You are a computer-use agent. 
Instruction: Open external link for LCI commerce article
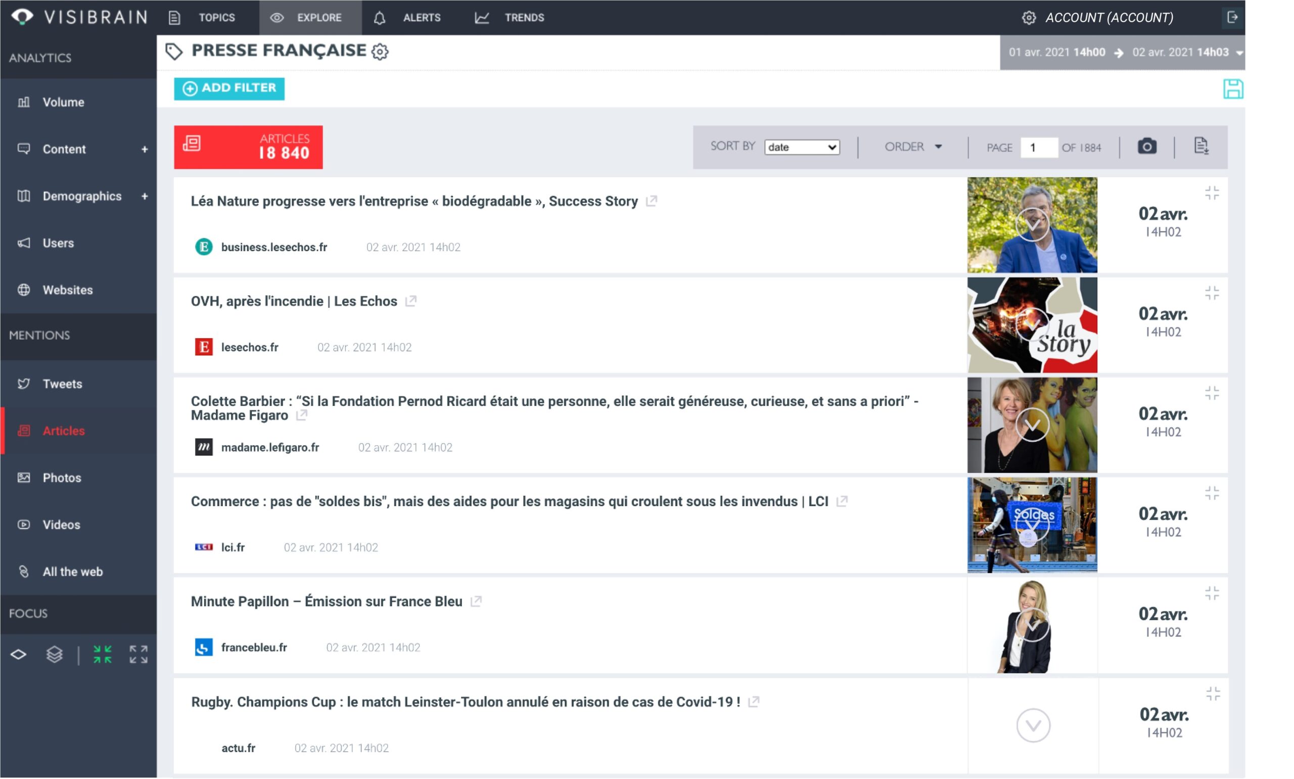(842, 501)
